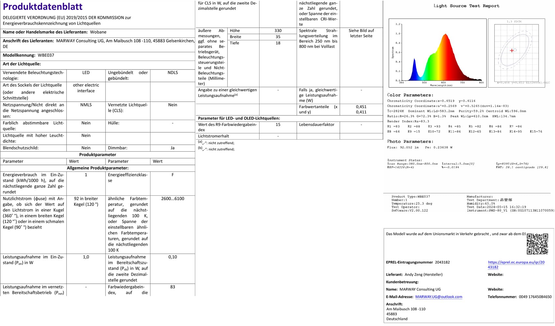
Task: Click the Tiefe value '18'
Action: [278, 43]
